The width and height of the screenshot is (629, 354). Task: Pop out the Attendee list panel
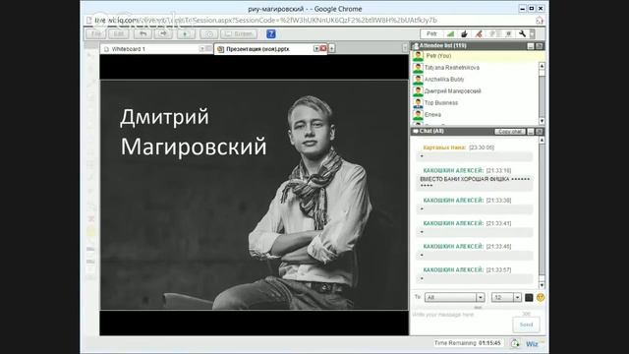(x=540, y=46)
